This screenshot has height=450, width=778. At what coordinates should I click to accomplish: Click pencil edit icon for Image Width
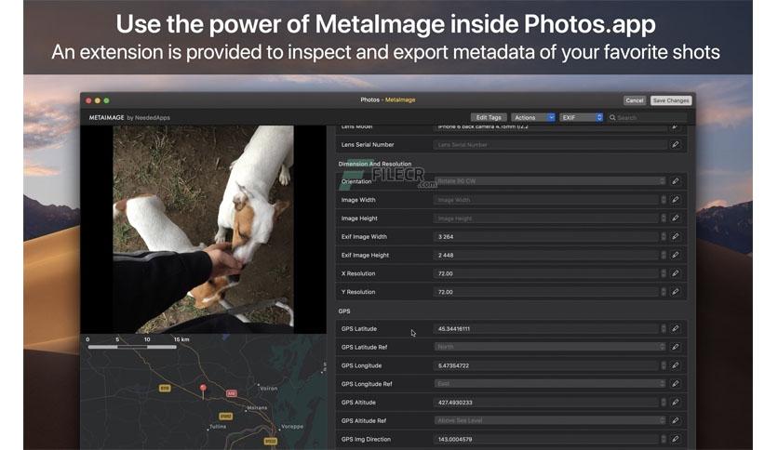coord(676,200)
